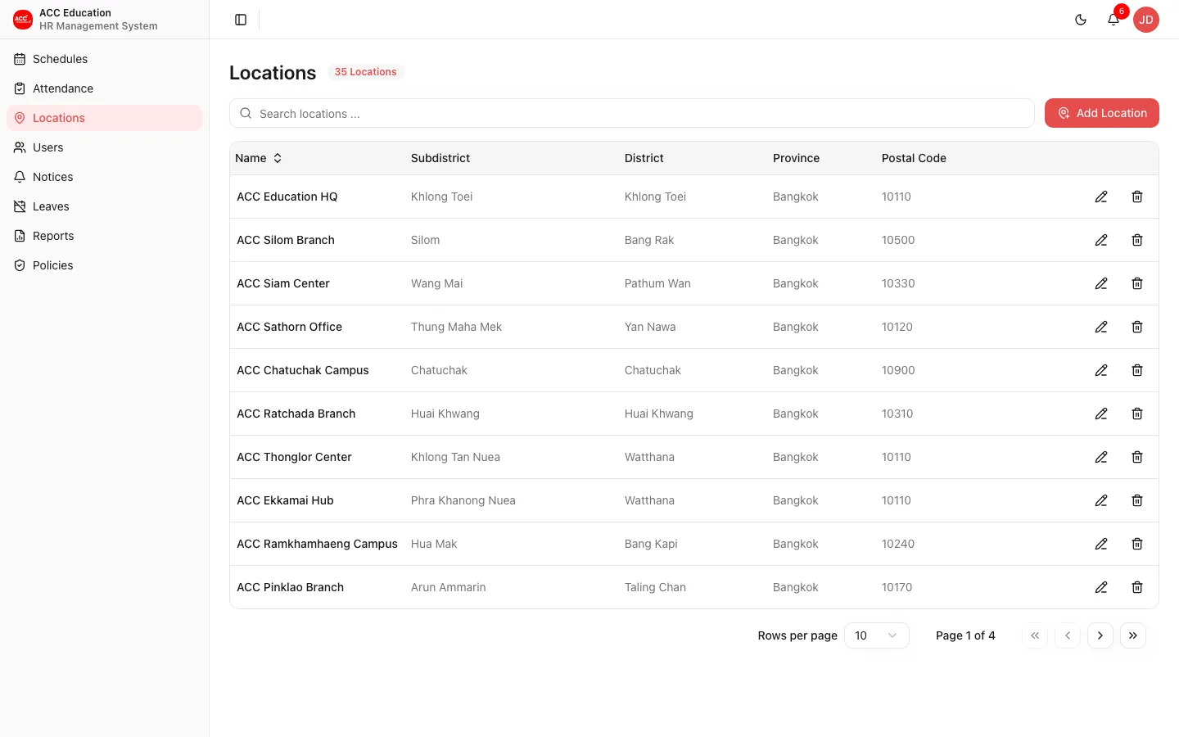Click the Arun Ammarin subdistrict cell
This screenshot has height=737, width=1179.
click(449, 587)
